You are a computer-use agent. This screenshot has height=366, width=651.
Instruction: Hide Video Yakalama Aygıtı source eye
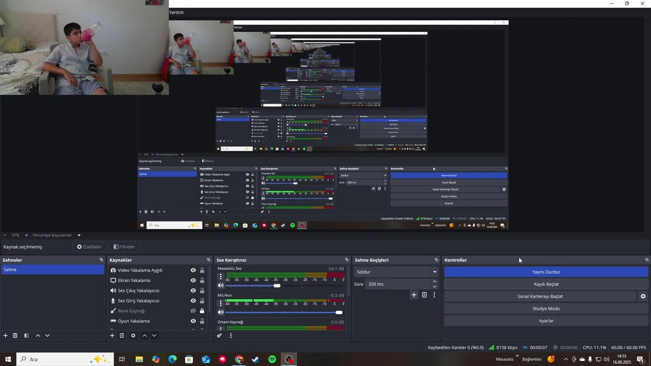point(193,270)
